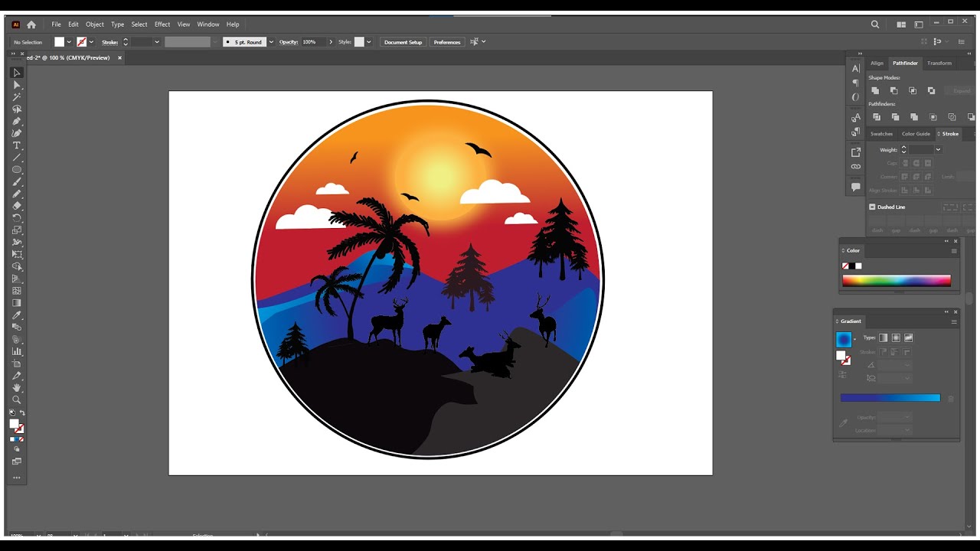Open the stroke color dropdown arrow
980x551 pixels.
coord(91,42)
